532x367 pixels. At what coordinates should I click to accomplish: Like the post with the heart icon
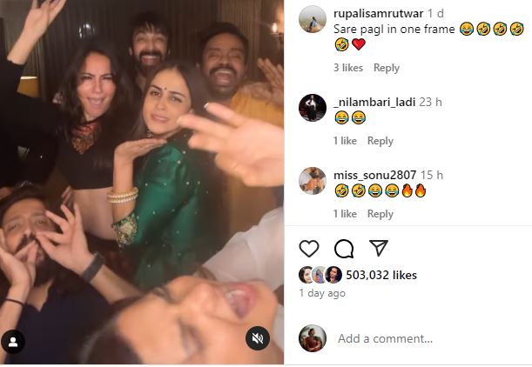coord(309,249)
